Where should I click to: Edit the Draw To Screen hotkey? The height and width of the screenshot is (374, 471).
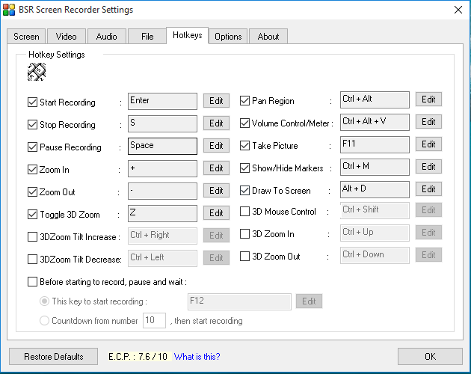click(428, 188)
